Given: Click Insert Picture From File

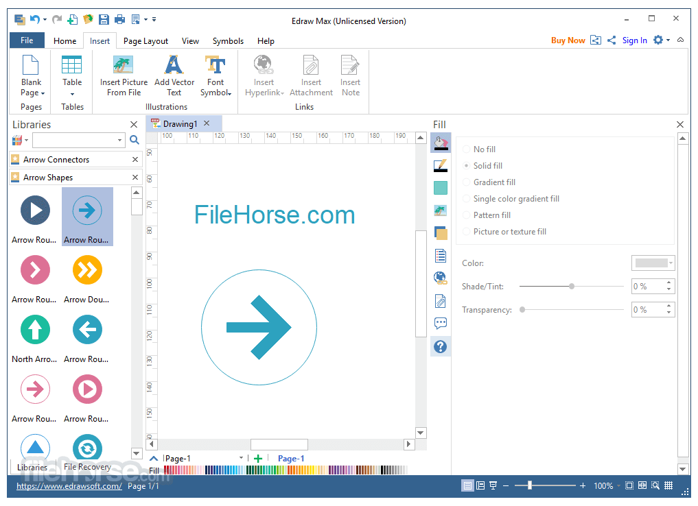Looking at the screenshot, I should pos(124,76).
